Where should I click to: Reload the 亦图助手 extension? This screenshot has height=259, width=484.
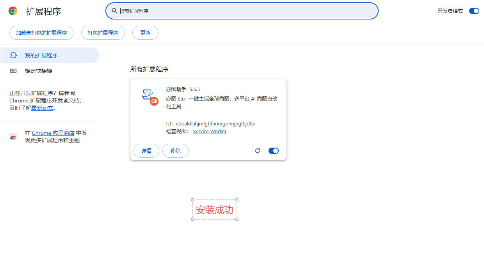tap(258, 151)
